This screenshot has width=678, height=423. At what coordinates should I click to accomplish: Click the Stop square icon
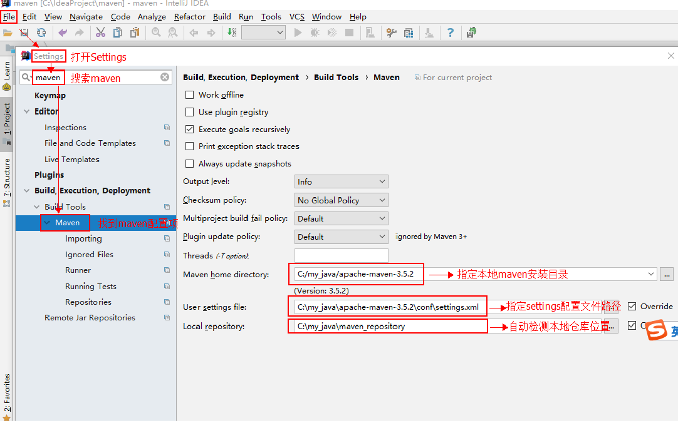[x=350, y=33]
